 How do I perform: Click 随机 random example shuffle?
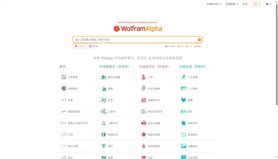point(197,46)
